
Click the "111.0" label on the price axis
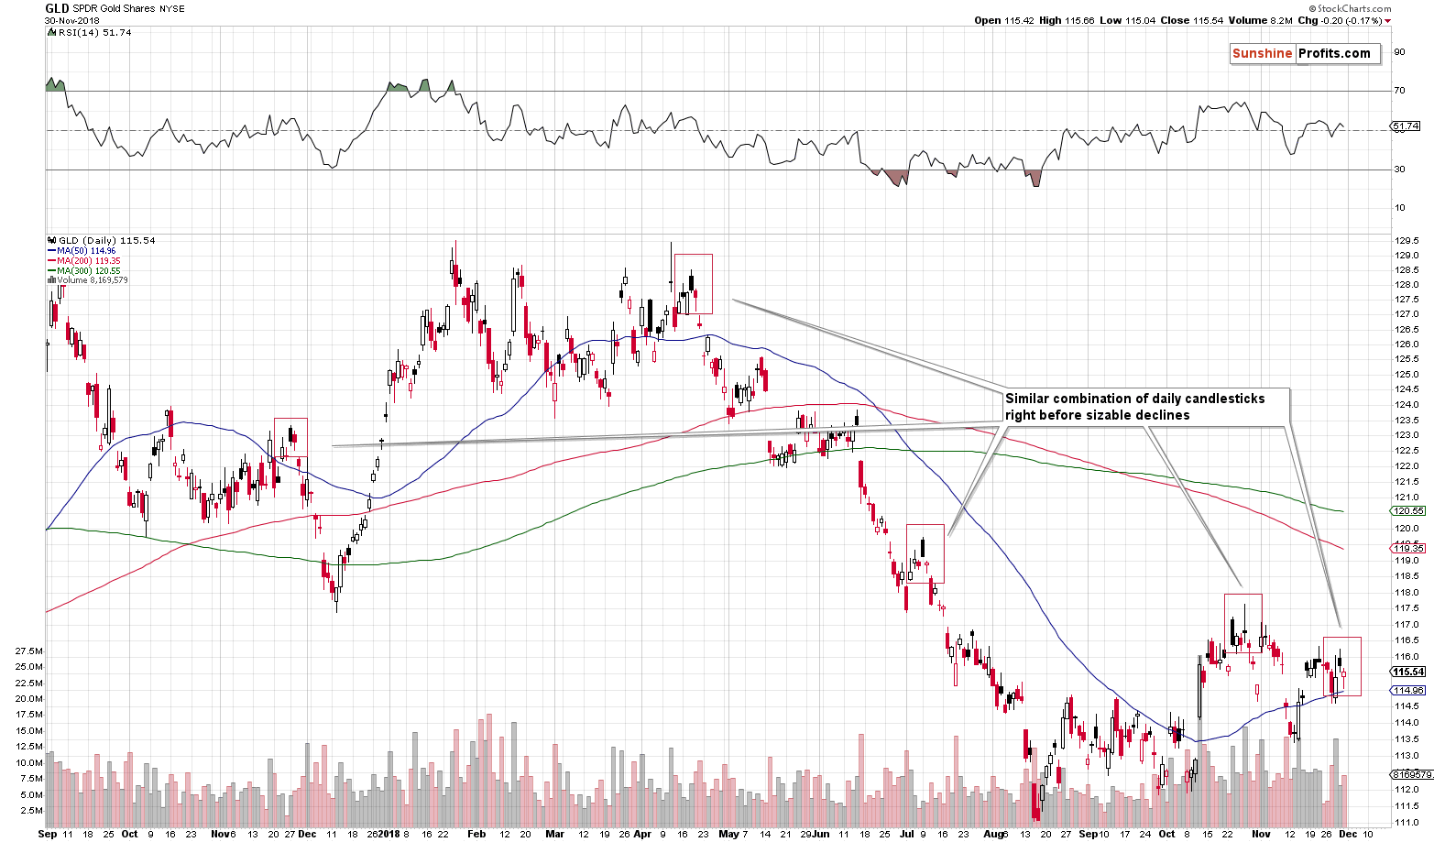pos(1405,822)
